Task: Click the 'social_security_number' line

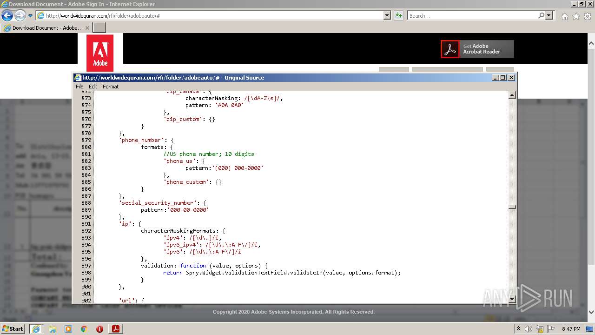Action: point(163,203)
